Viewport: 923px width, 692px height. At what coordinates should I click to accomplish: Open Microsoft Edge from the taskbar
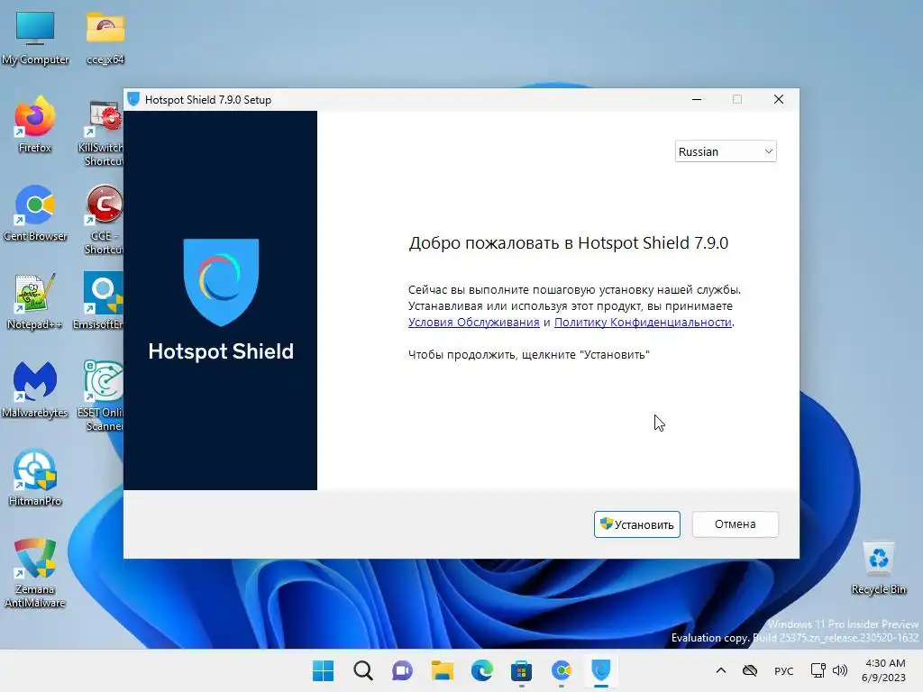pyautogui.click(x=482, y=670)
